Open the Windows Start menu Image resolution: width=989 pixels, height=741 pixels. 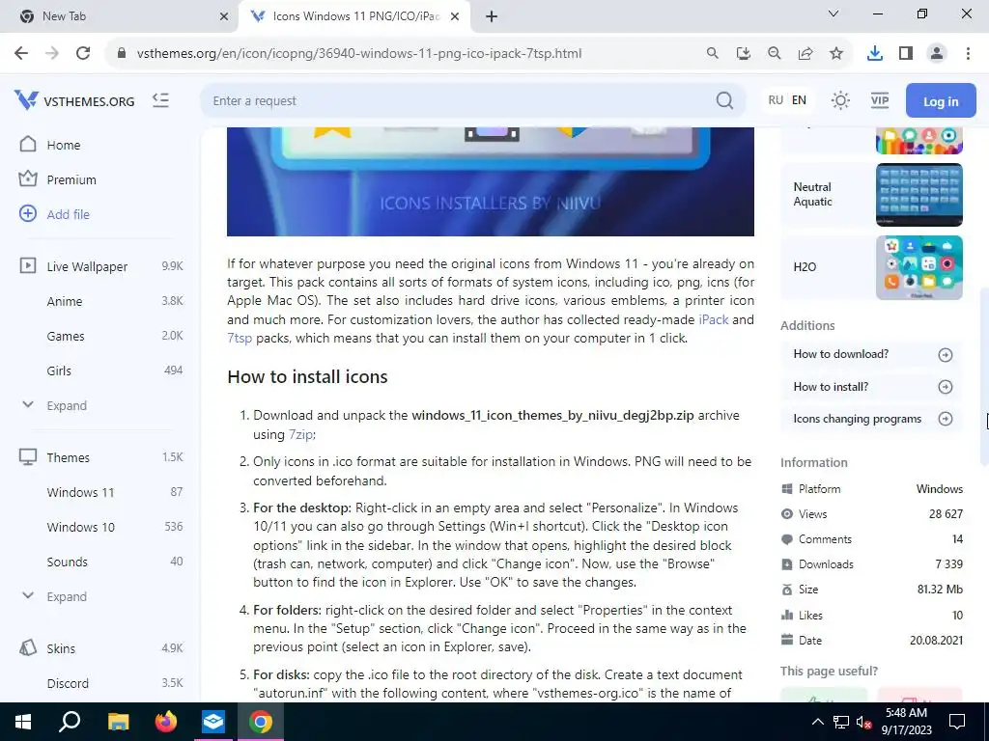click(x=23, y=722)
